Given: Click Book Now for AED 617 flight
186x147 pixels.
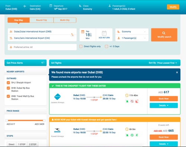Looking at the screenshot, I should (164, 99).
